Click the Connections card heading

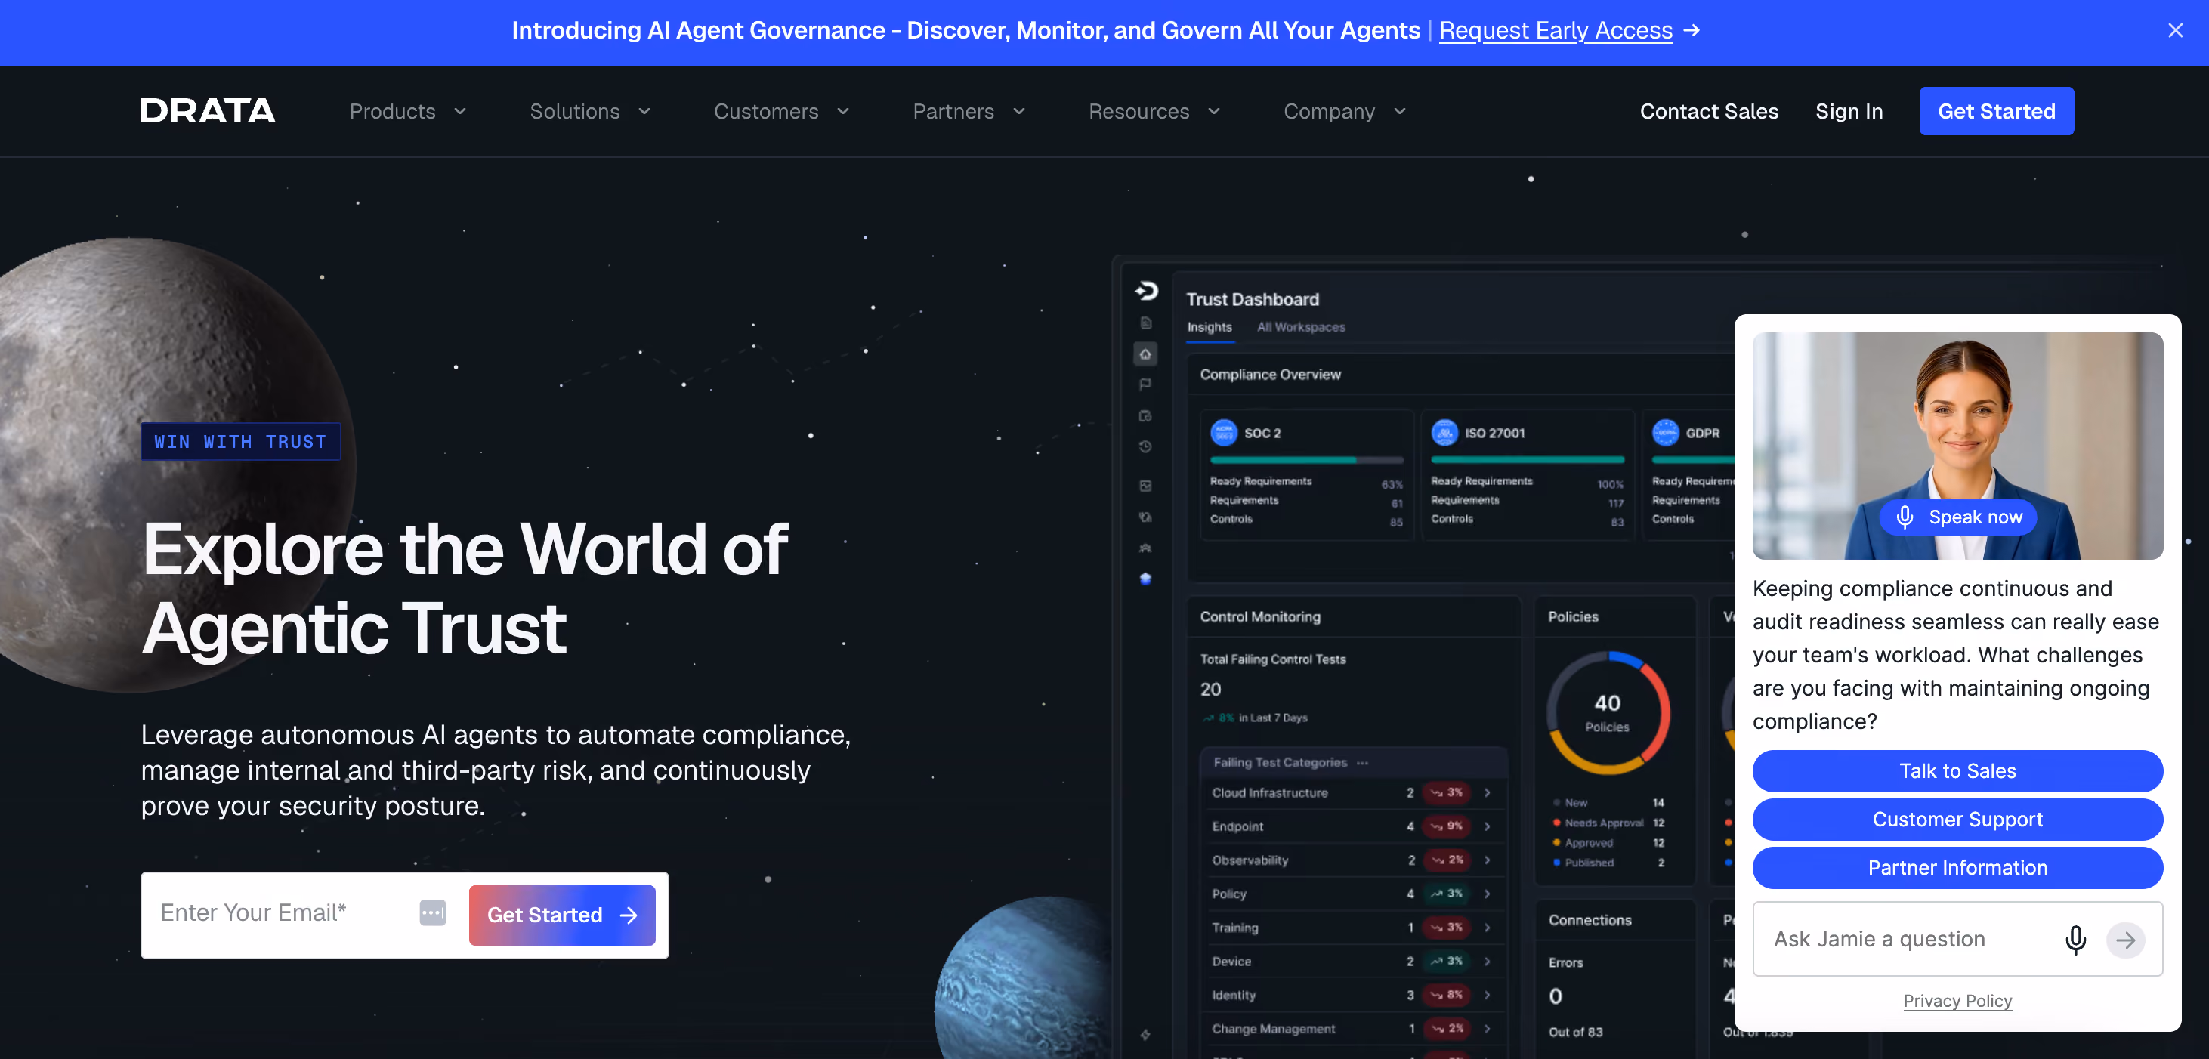pos(1590,920)
